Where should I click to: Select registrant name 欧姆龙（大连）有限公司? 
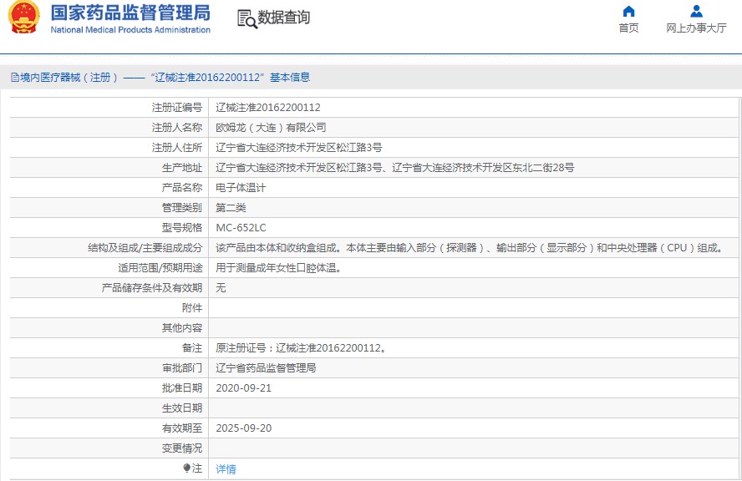pyautogui.click(x=271, y=128)
